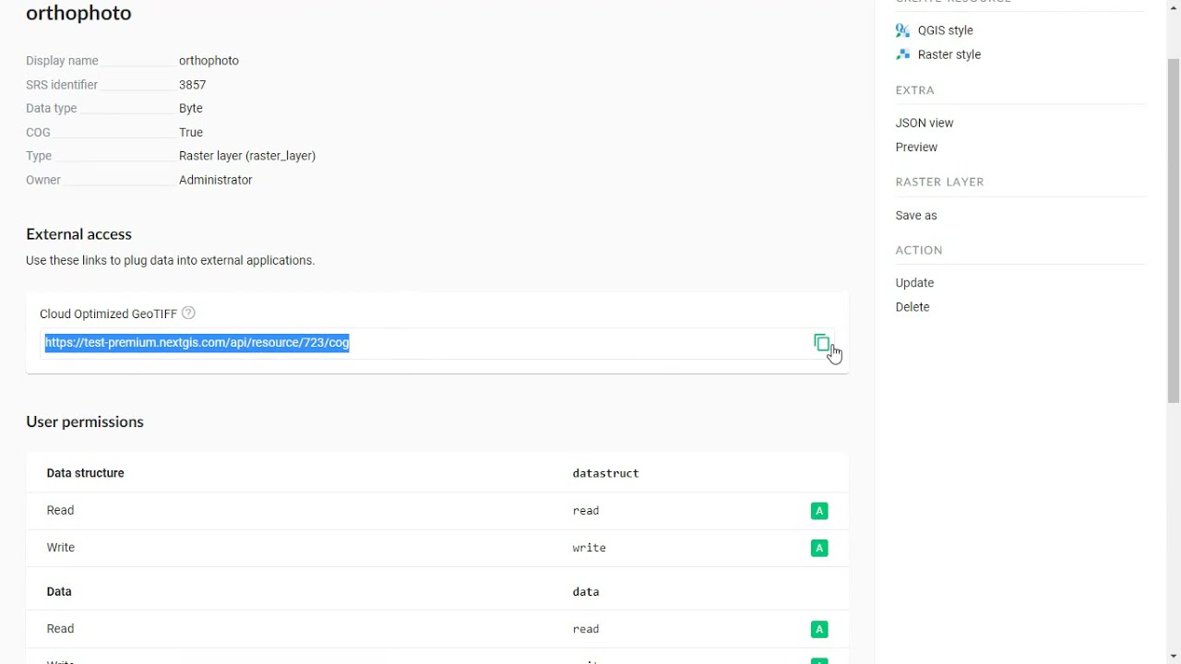Open the Preview link
The width and height of the screenshot is (1181, 664).
point(916,147)
